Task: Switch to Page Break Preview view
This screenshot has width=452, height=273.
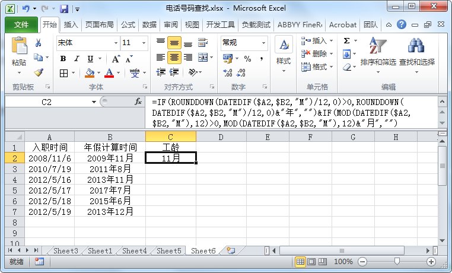Action: (x=323, y=262)
